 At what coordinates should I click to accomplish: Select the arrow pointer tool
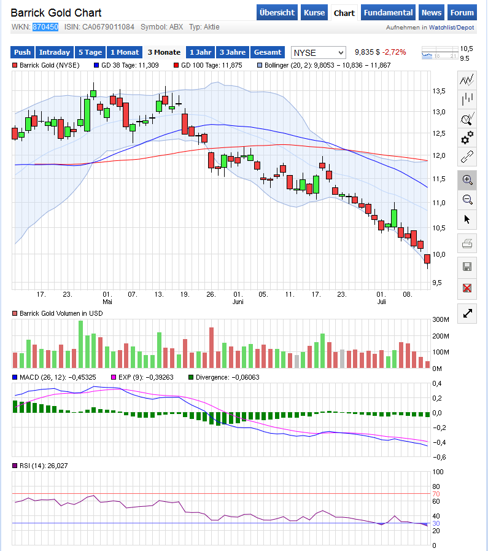click(x=467, y=219)
